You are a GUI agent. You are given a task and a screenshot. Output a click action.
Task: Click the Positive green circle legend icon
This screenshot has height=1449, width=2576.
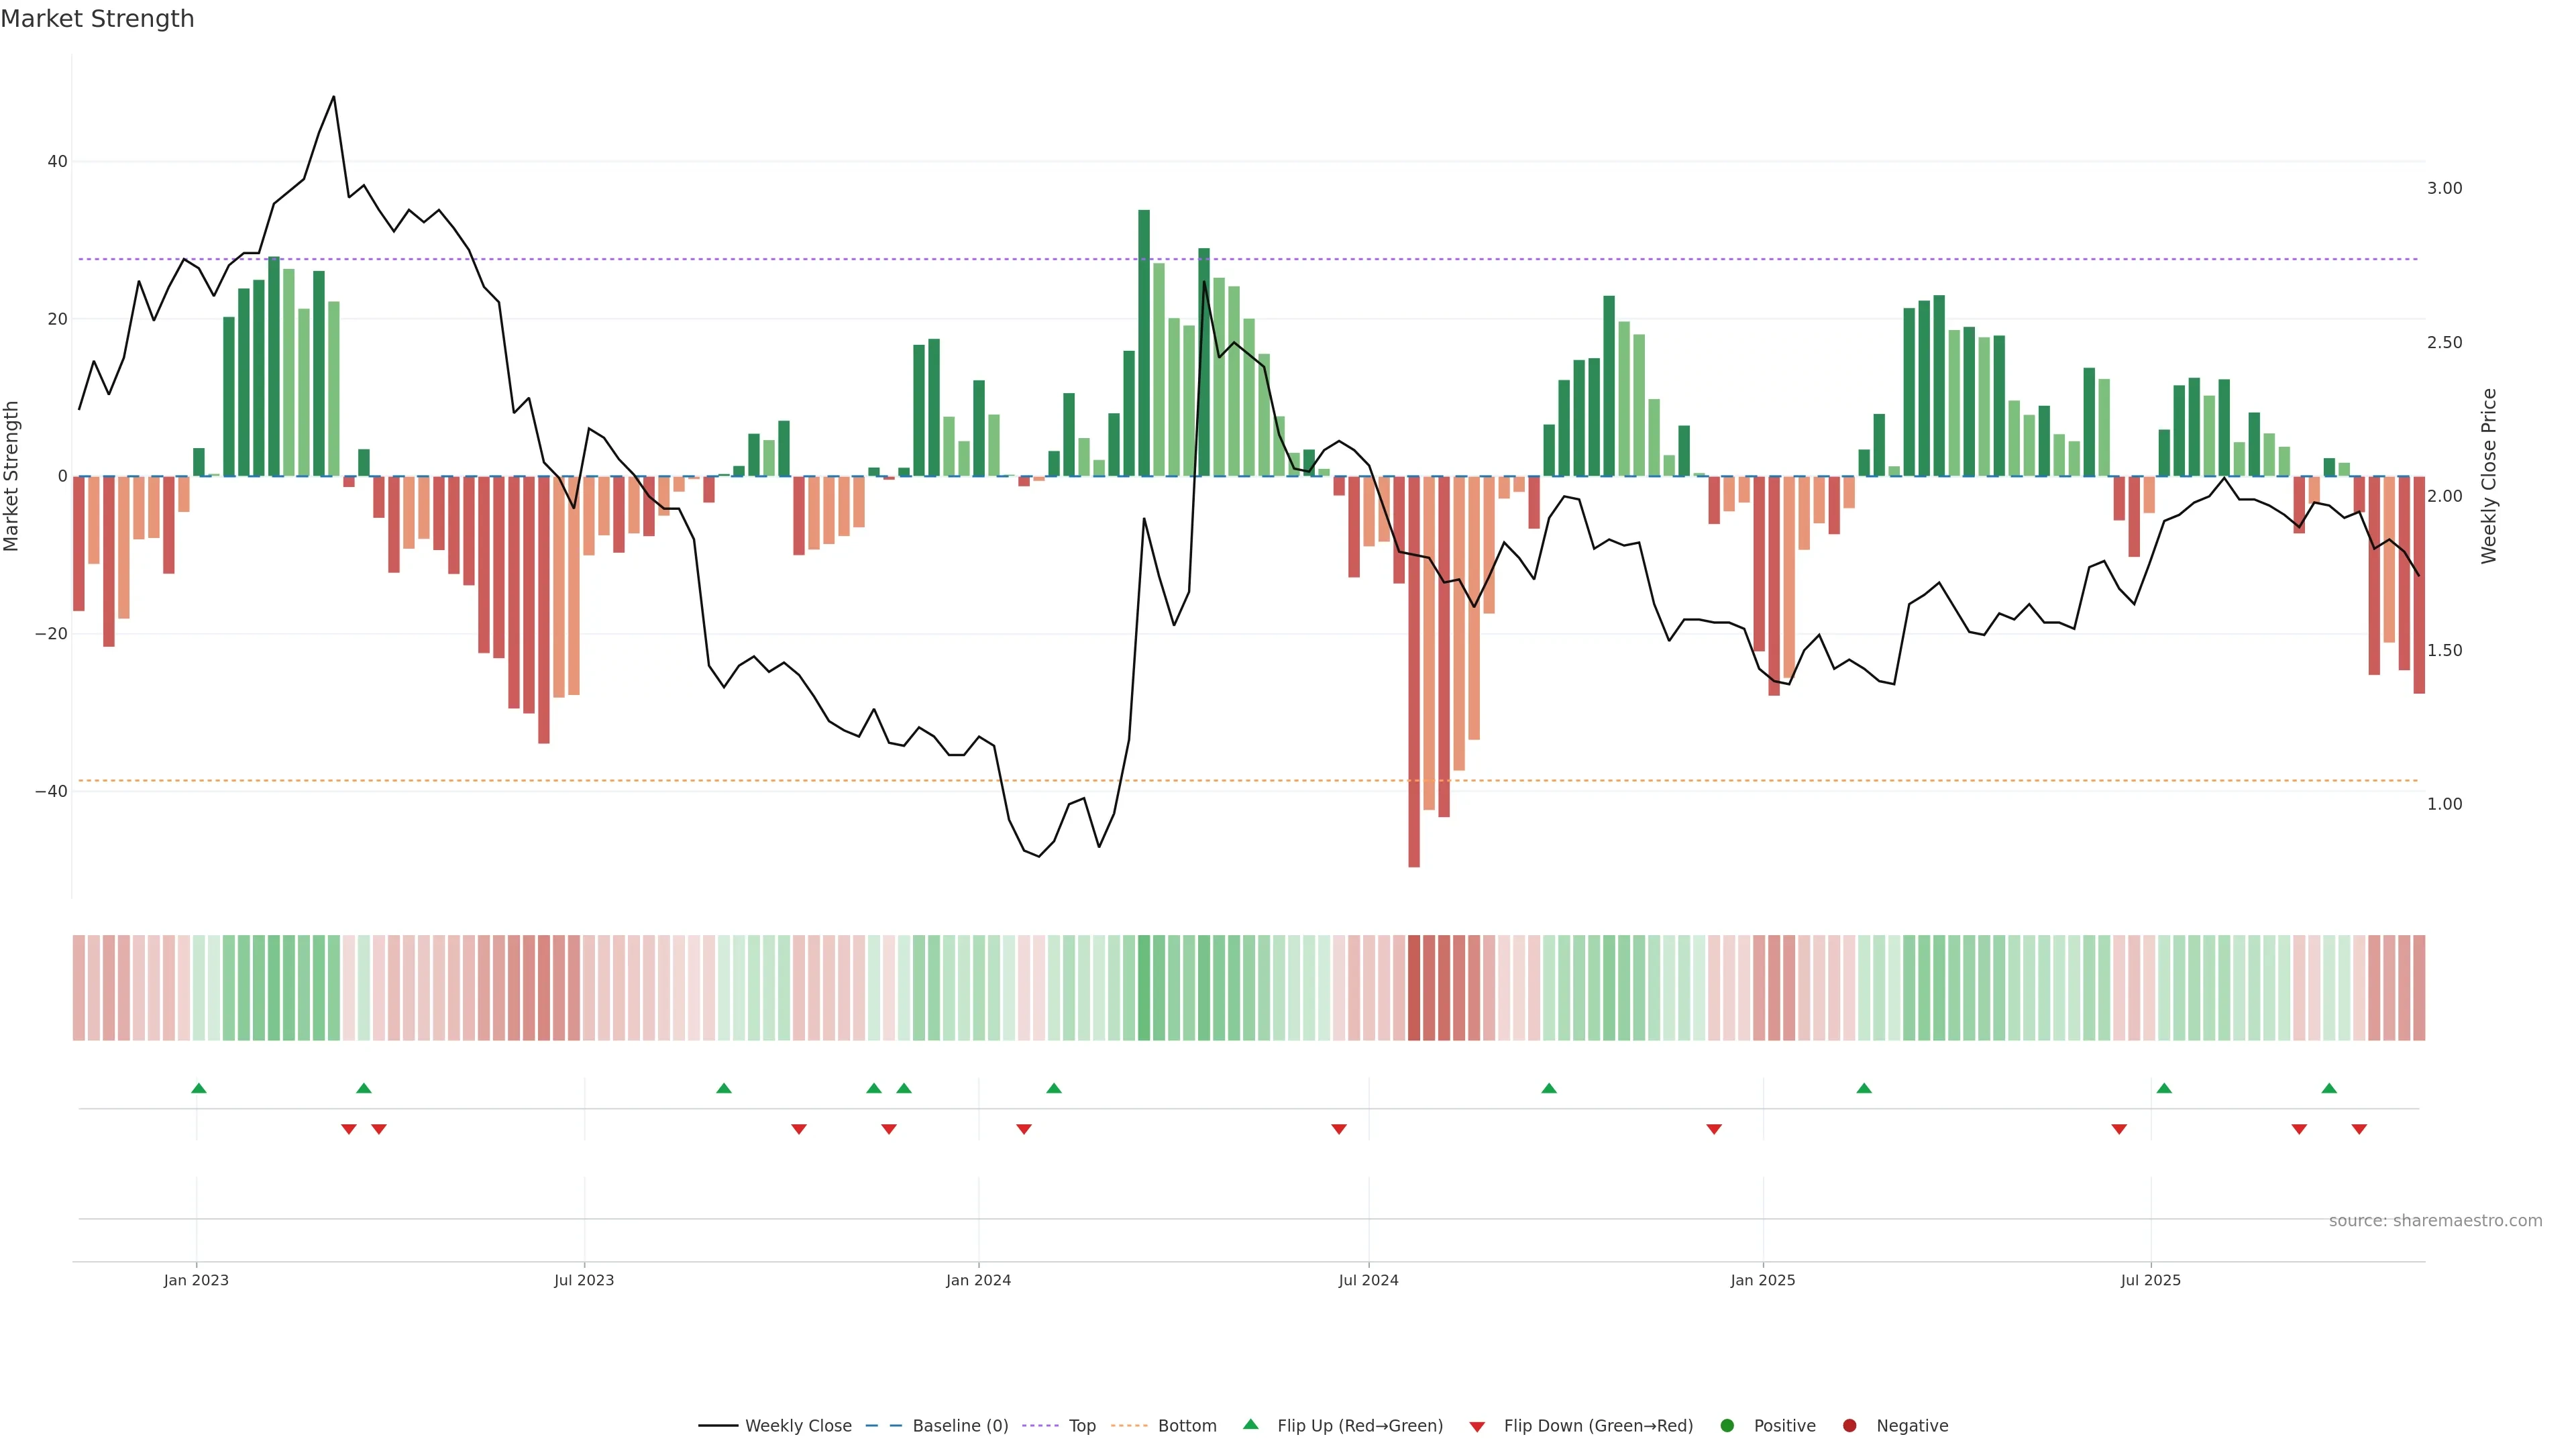[1727, 1426]
